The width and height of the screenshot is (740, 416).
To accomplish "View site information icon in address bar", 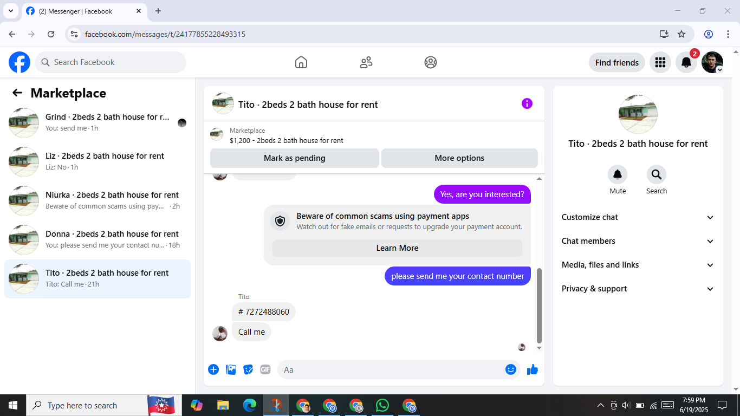I will pyautogui.click(x=75, y=34).
